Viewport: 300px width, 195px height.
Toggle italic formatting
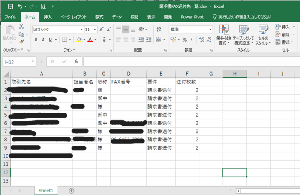(43, 40)
